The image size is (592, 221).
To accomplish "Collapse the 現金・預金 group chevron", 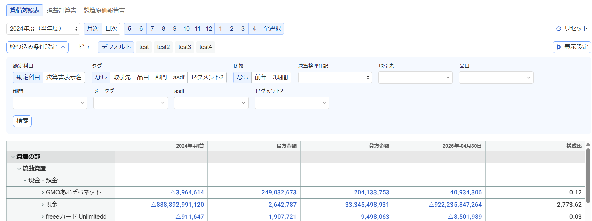I will [25, 180].
